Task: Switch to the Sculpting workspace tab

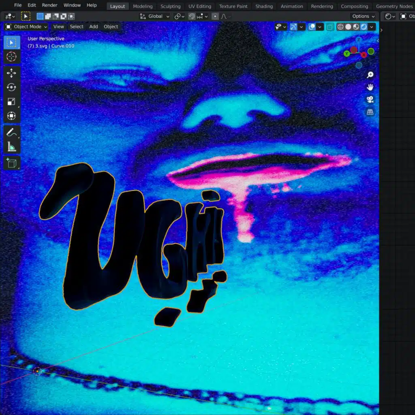Action: [x=171, y=6]
